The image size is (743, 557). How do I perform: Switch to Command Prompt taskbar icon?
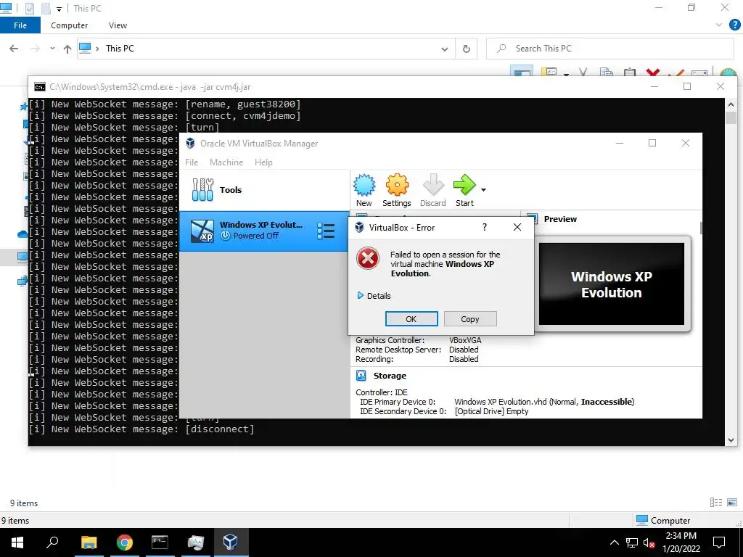160,542
